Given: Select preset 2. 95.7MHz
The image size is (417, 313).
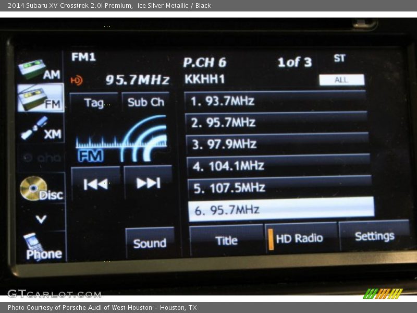Looking at the screenshot, I should point(276,123).
